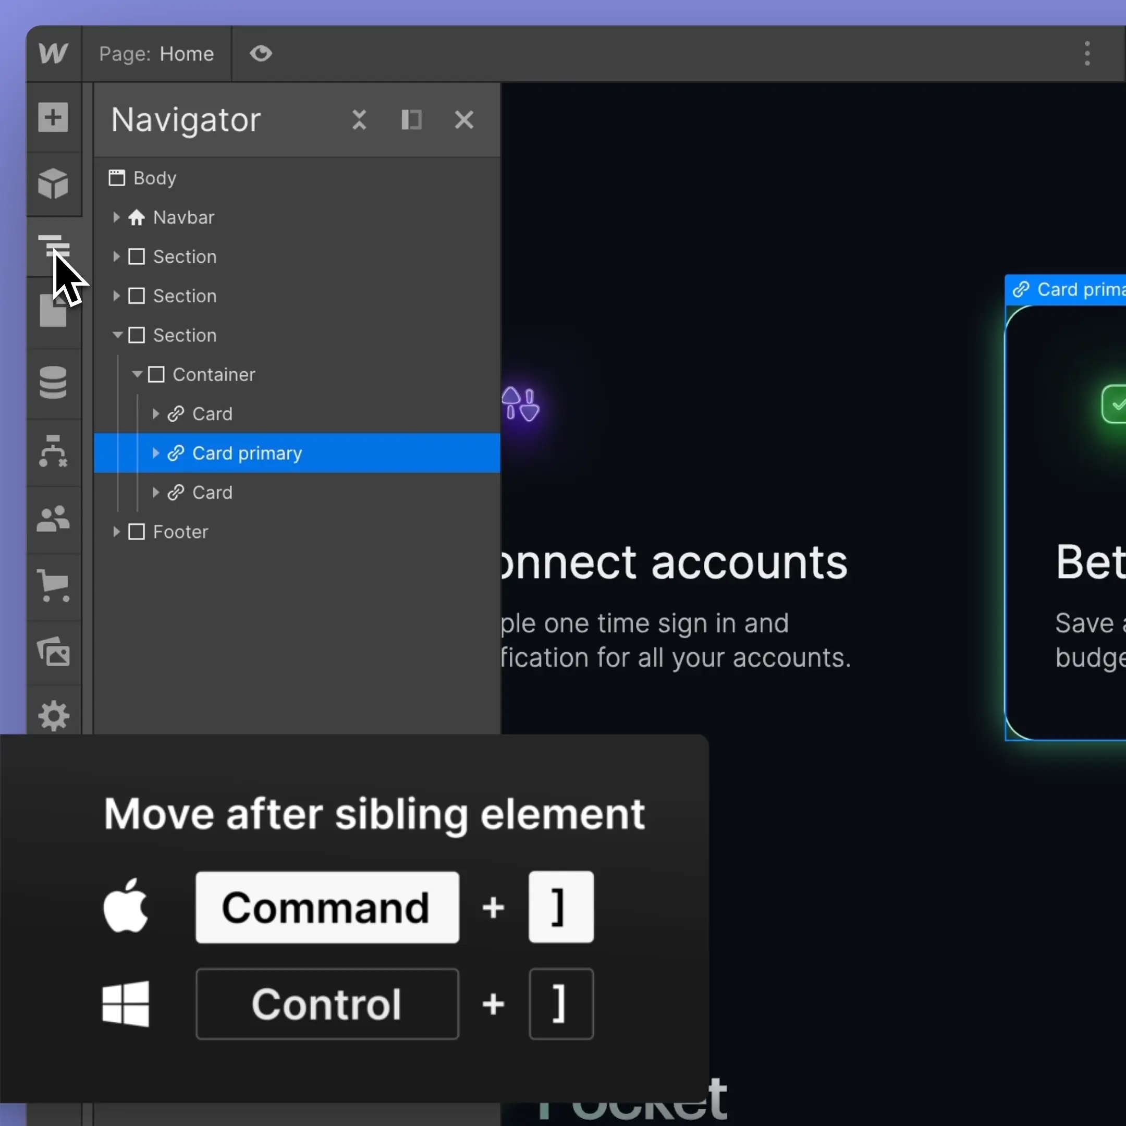This screenshot has height=1126, width=1126.
Task: Expand the Footer element
Action: point(116,532)
